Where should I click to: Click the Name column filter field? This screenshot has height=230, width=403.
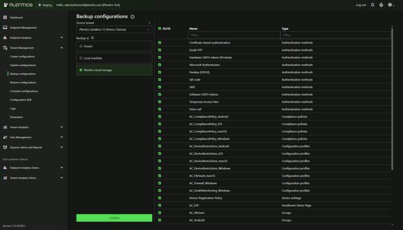234,35
